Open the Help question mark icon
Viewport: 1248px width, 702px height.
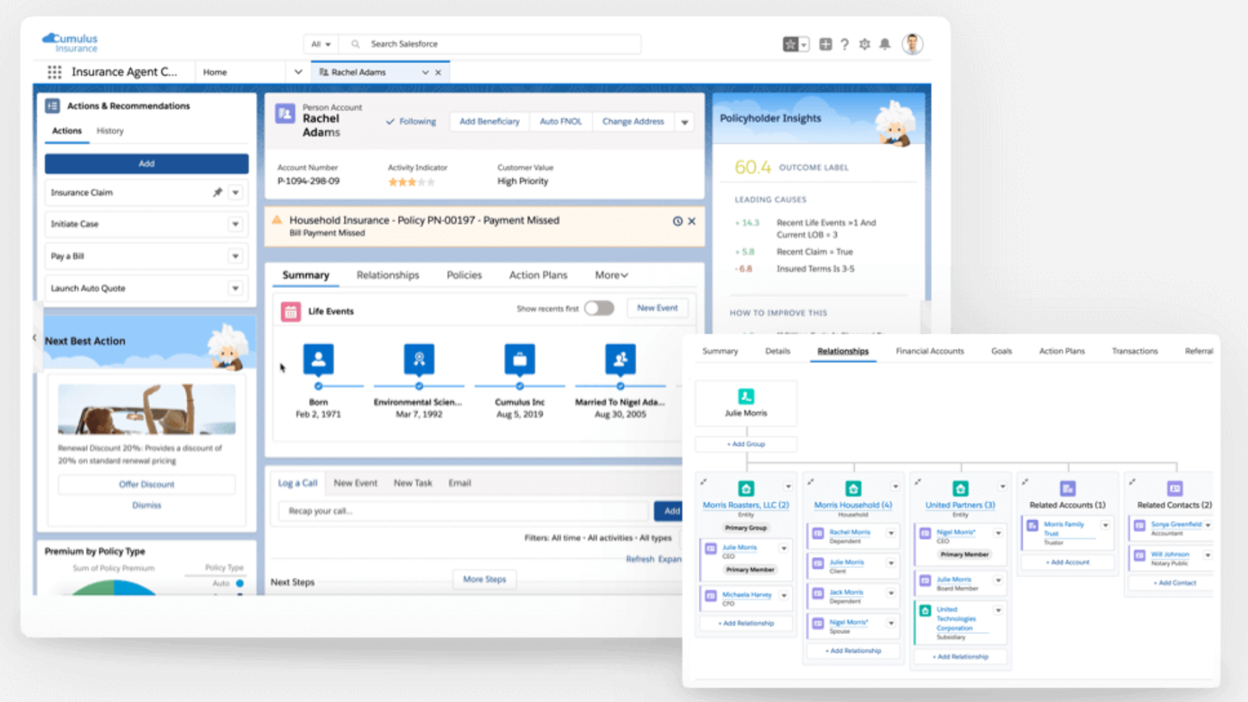point(845,44)
